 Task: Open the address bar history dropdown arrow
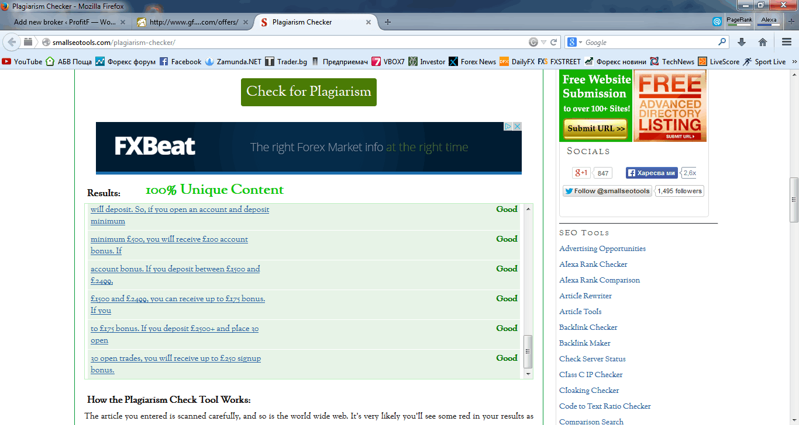(x=543, y=42)
